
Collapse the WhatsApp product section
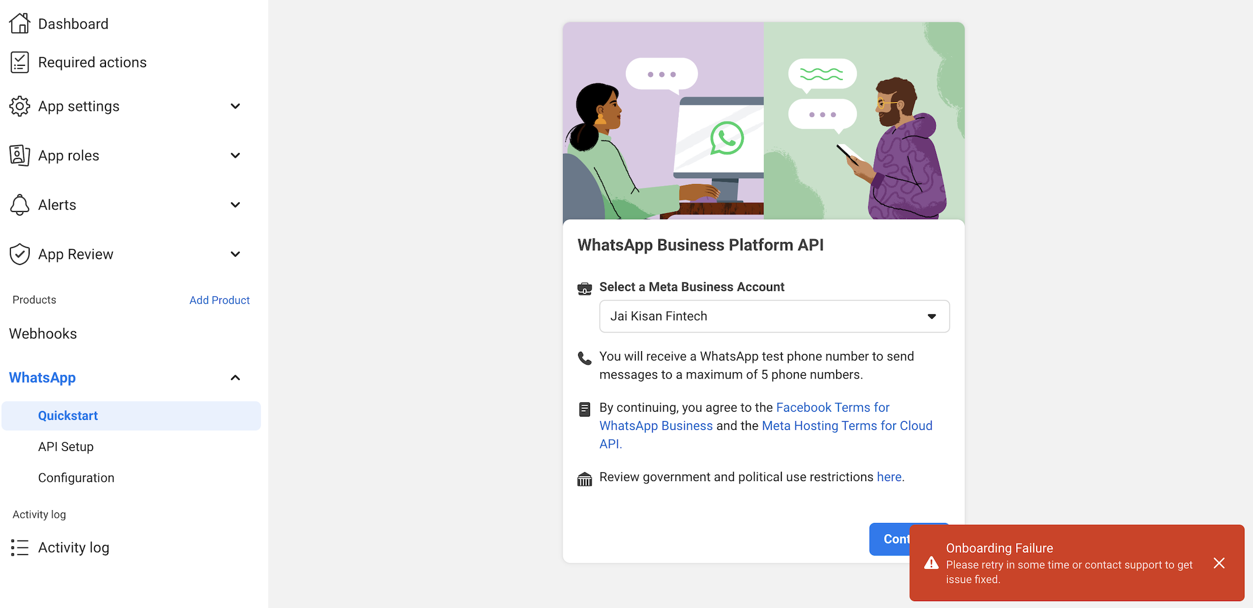235,378
